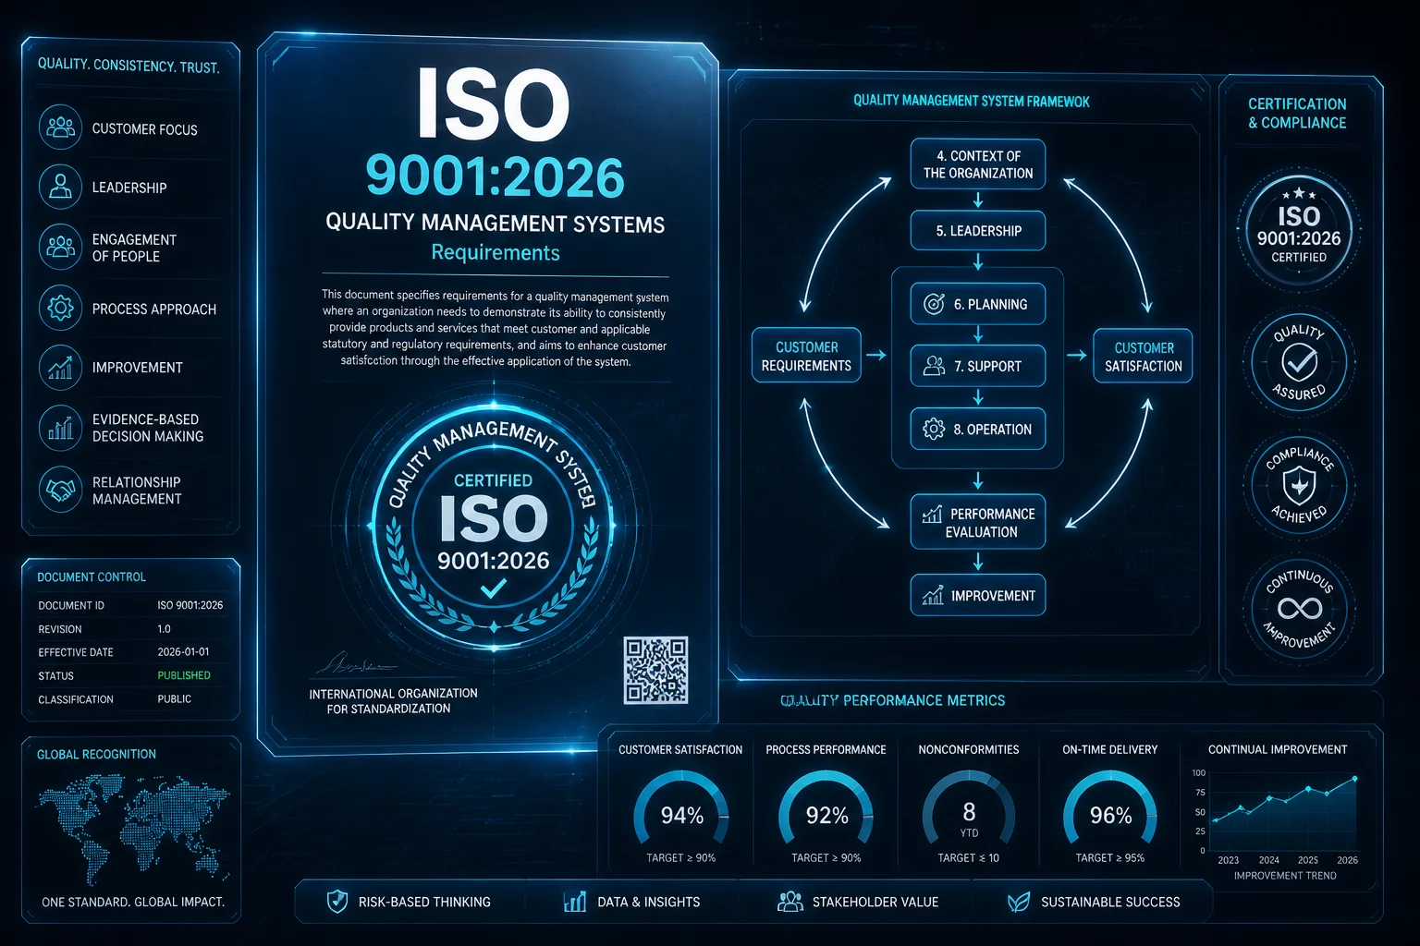The height and width of the screenshot is (946, 1420).
Task: Click the gear icon in the 8. Operation box
Action: 934,429
